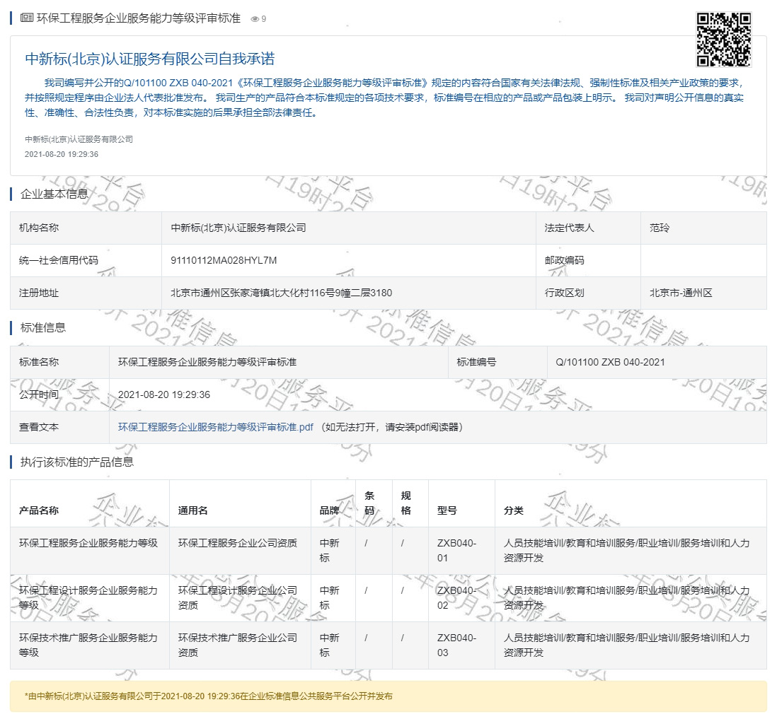Click the 标准编号 label cell

click(497, 363)
